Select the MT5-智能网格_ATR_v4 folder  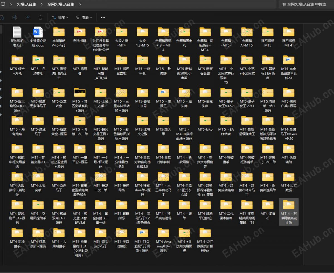point(100,68)
